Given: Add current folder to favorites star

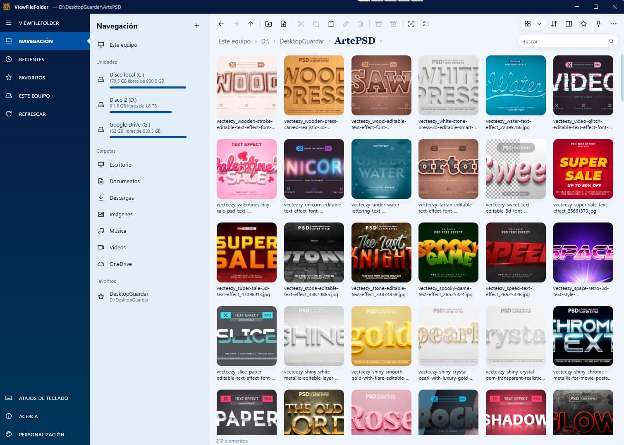Looking at the screenshot, I should click(583, 24).
